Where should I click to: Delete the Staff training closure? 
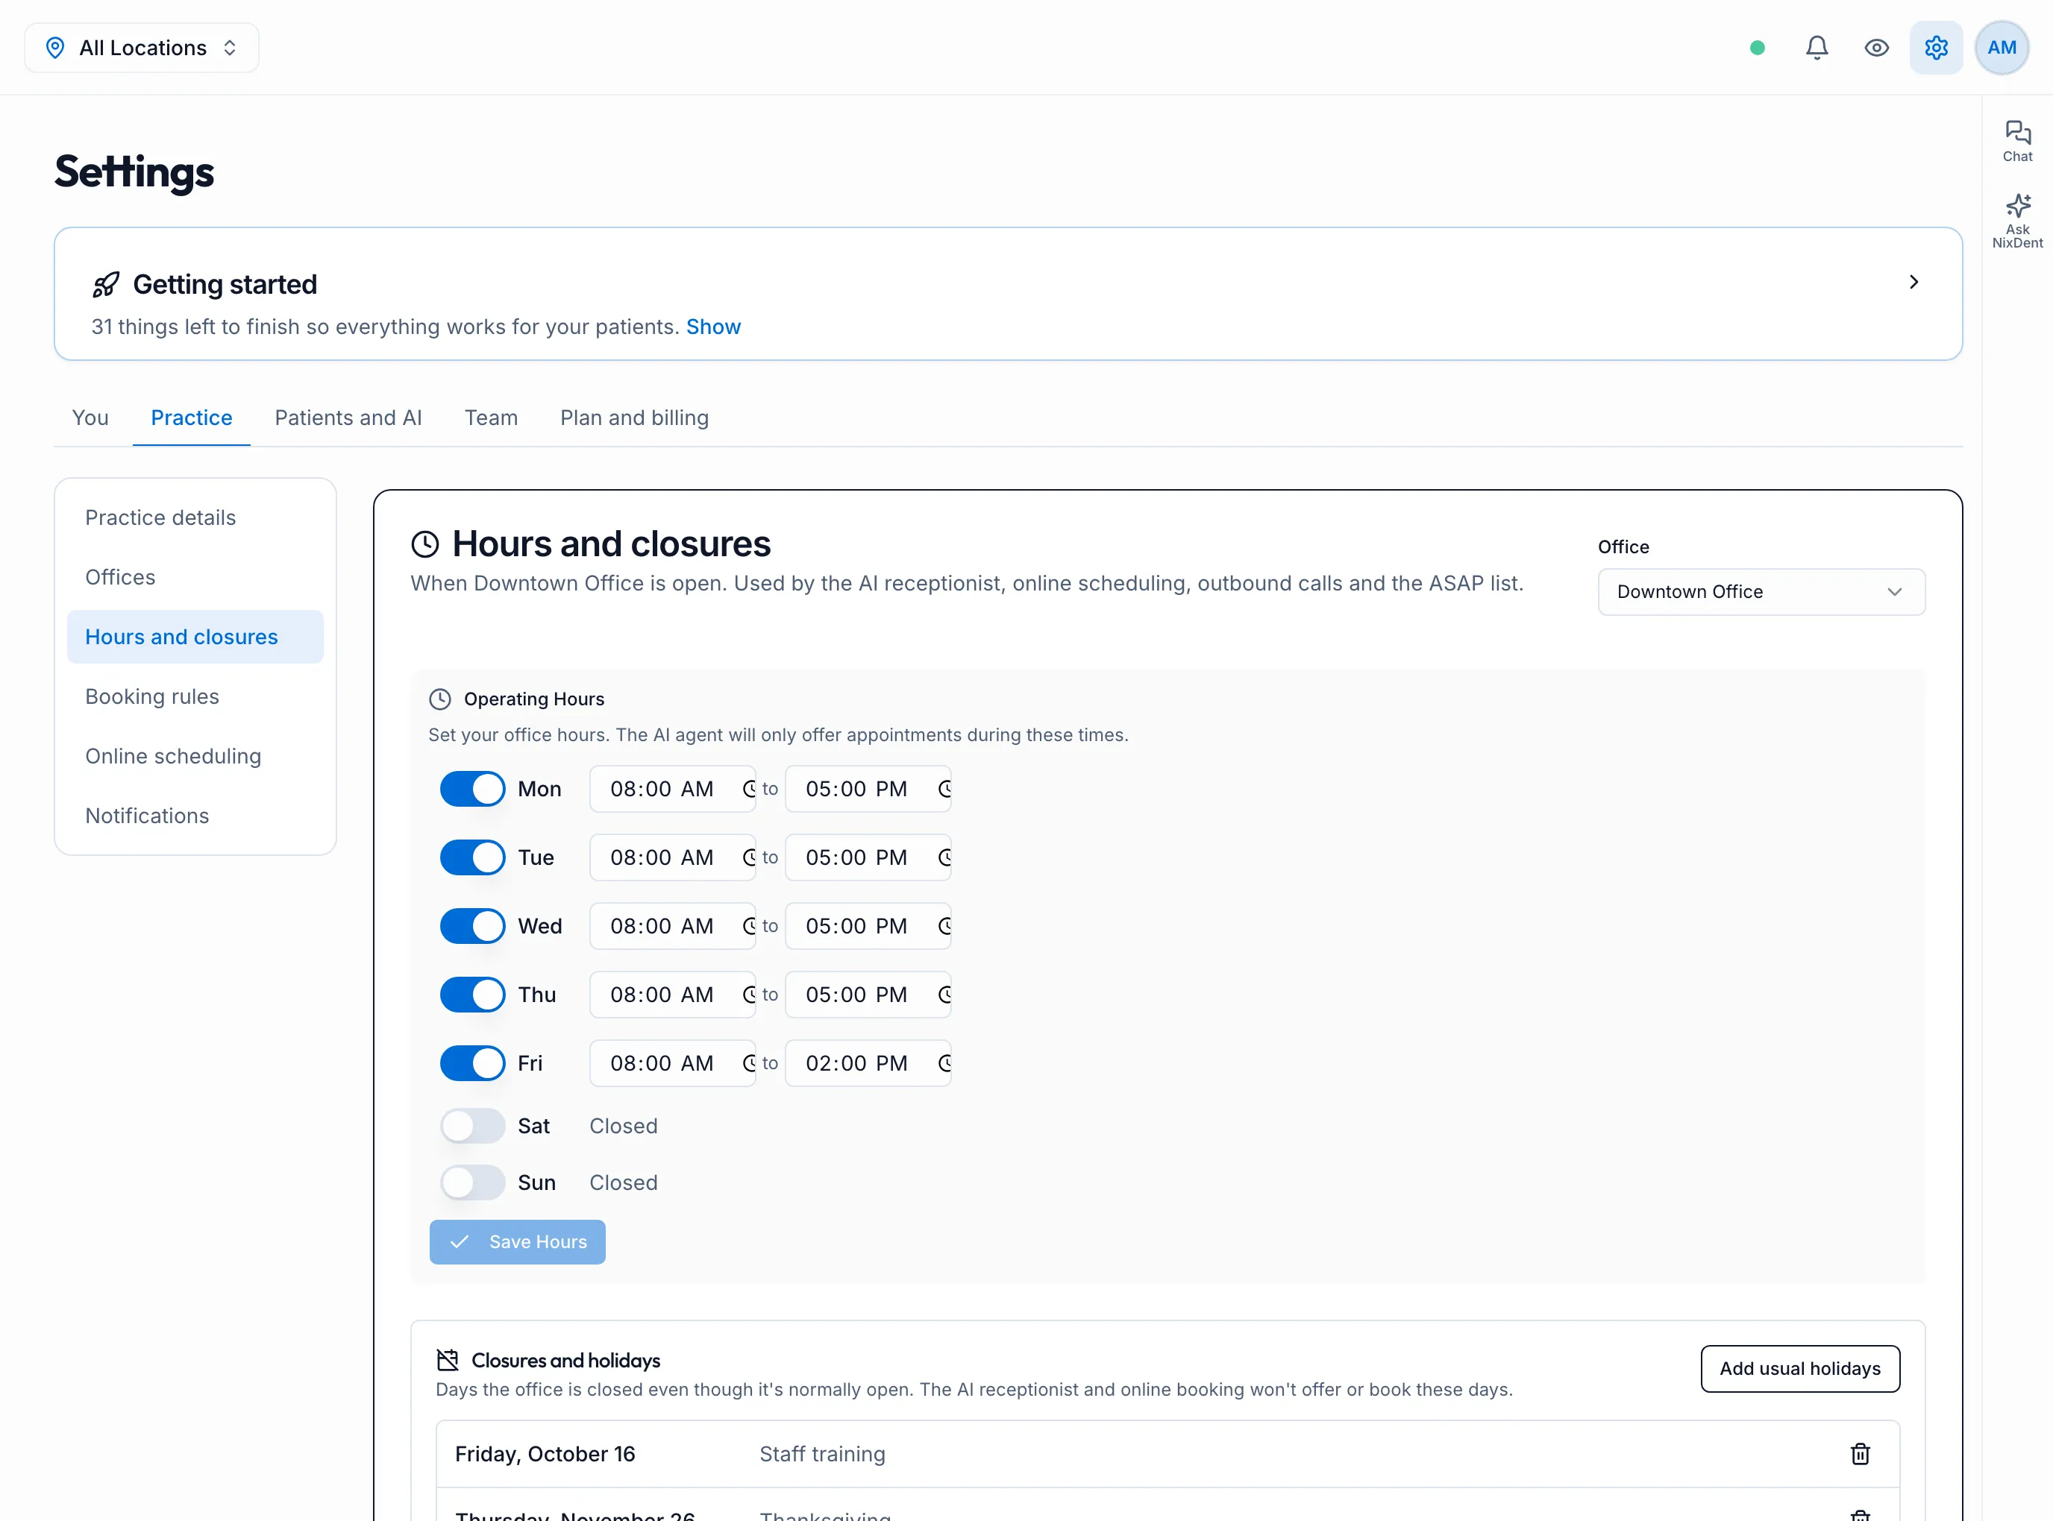[x=1860, y=1454]
